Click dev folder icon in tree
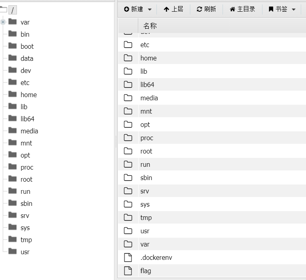306x280 pixels. (x=12, y=70)
